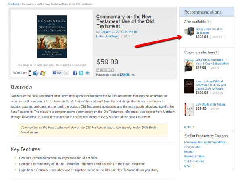This screenshot has height=180, width=242.
Task: Open the book cover image
Action: (52, 37)
